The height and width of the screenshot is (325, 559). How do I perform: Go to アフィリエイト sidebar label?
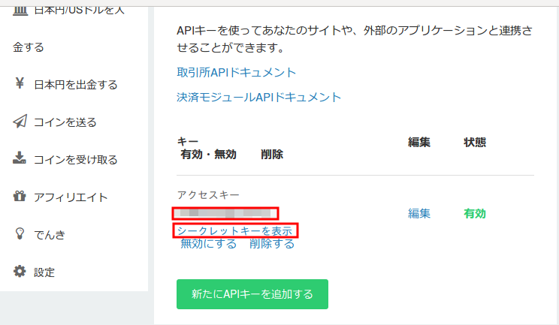click(71, 197)
